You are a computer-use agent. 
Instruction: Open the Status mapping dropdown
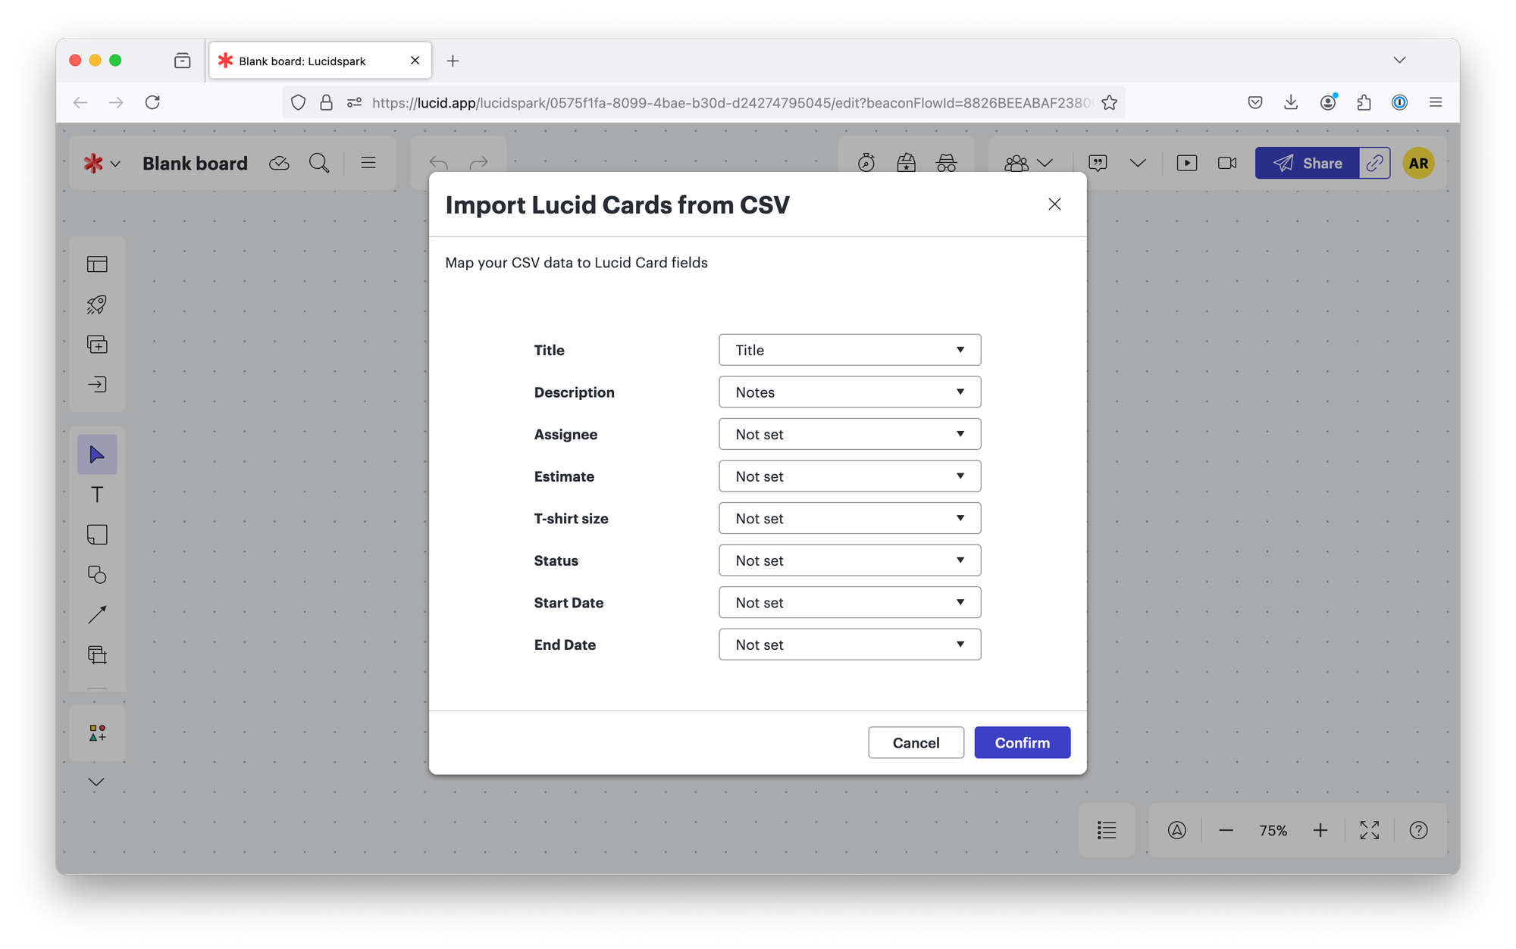850,560
